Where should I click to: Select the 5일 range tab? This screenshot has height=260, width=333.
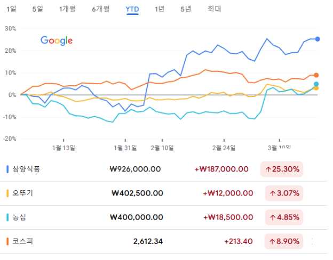[x=37, y=9]
